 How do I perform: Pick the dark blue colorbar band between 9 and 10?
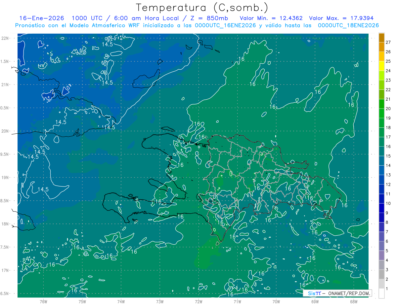click(381, 208)
